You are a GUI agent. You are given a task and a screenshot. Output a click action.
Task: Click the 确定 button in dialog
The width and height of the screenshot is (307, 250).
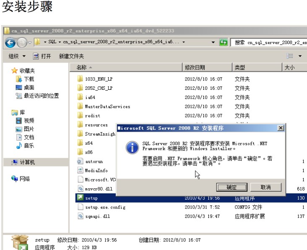232,187
